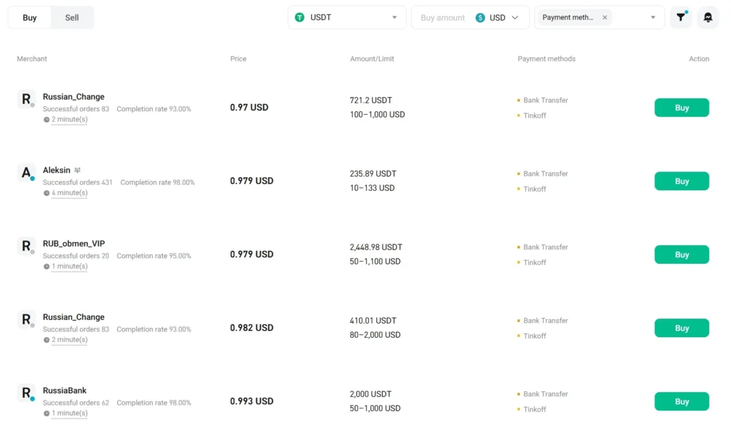
Task: Open Aleksin's merchant profile link
Action: click(x=55, y=170)
